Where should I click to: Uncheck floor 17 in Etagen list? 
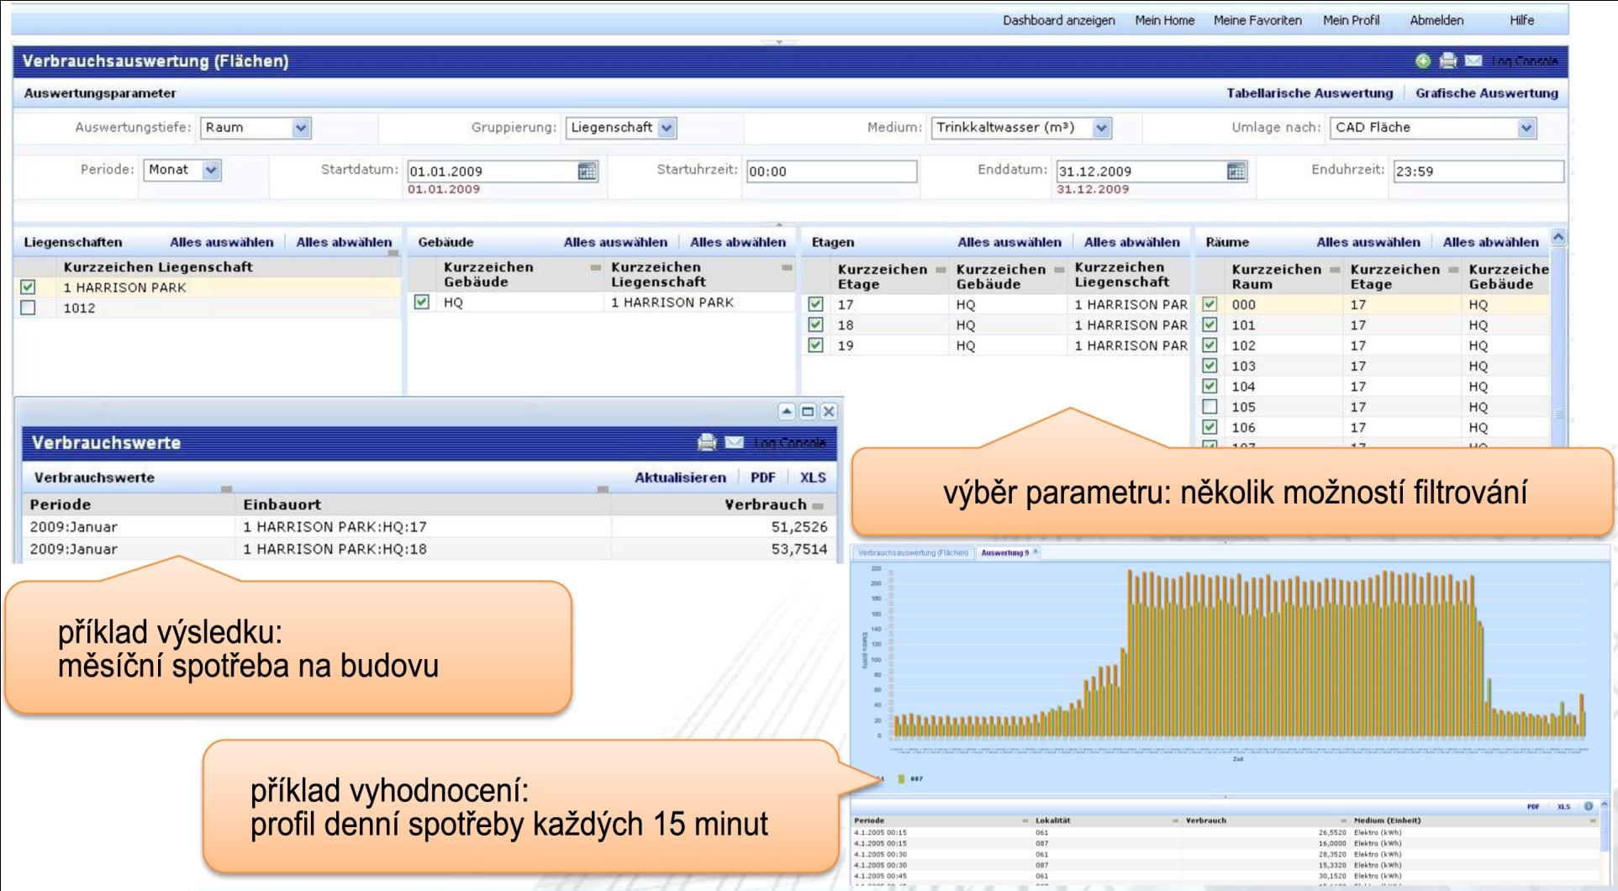tap(815, 304)
